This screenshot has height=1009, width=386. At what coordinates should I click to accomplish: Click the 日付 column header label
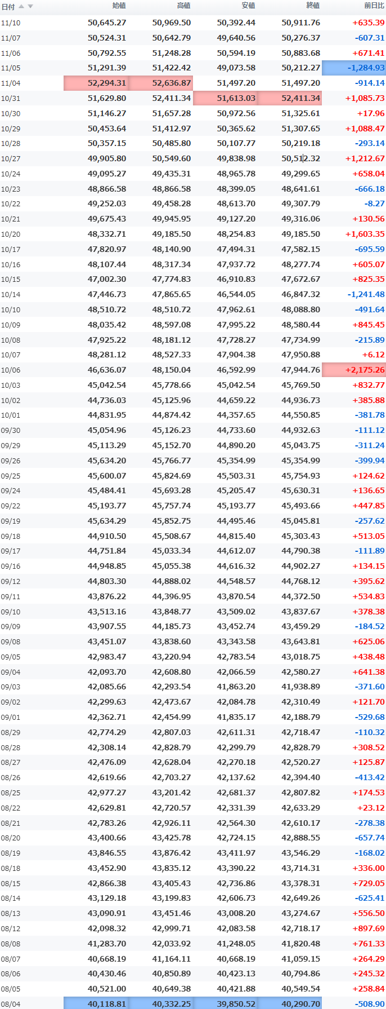pos(8,7)
